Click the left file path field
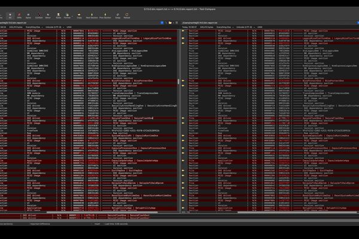The width and height of the screenshot is (359, 239). click(79, 23)
